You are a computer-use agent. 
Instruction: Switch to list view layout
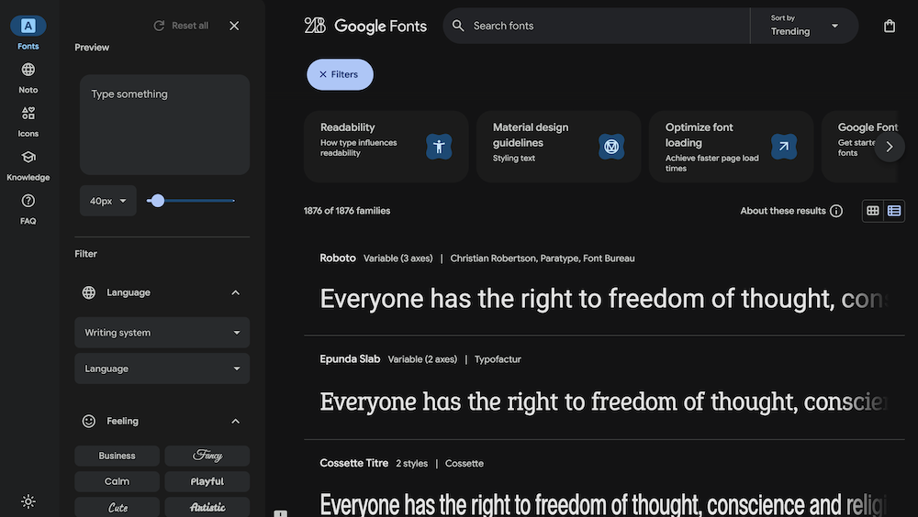(x=894, y=211)
